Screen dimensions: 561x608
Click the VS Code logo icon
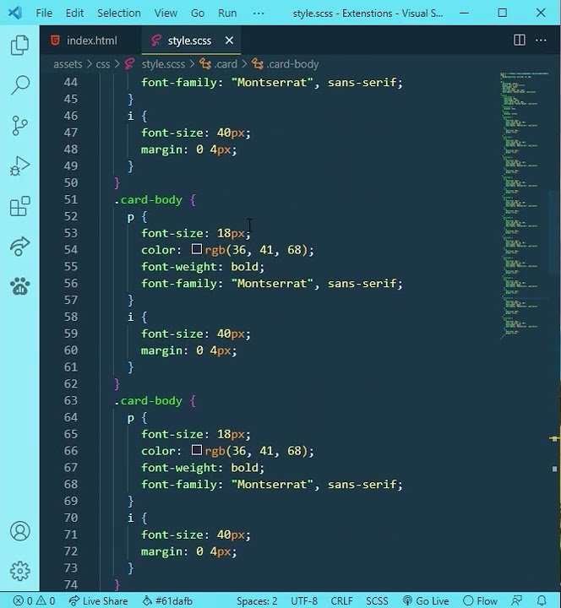pyautogui.click(x=14, y=13)
